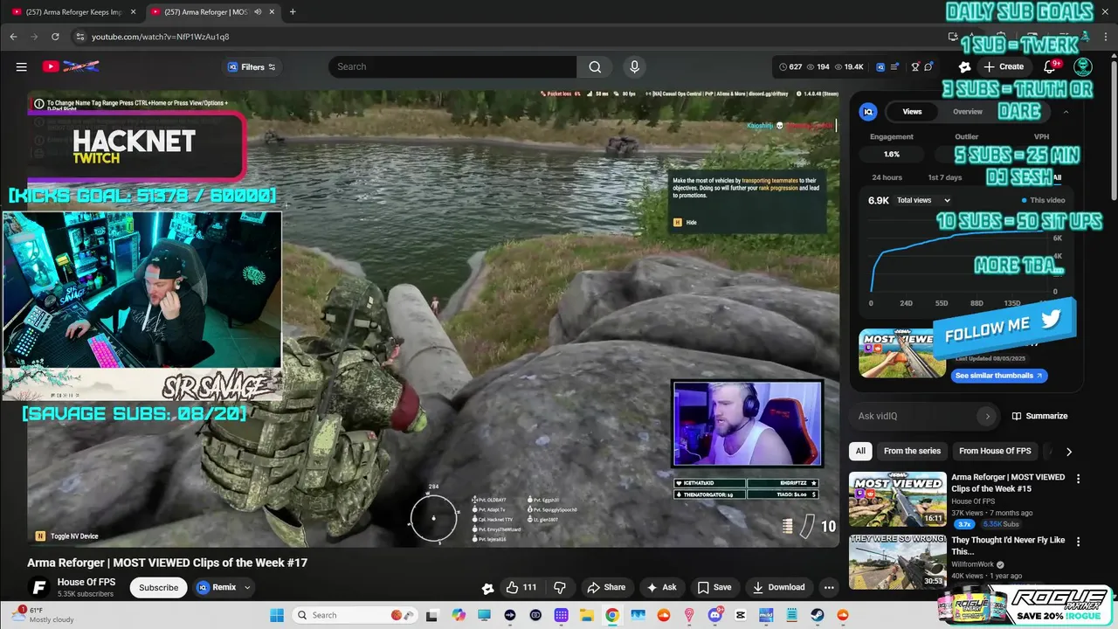Select the 1st 7 days time range
Image resolution: width=1118 pixels, height=629 pixels.
[944, 177]
